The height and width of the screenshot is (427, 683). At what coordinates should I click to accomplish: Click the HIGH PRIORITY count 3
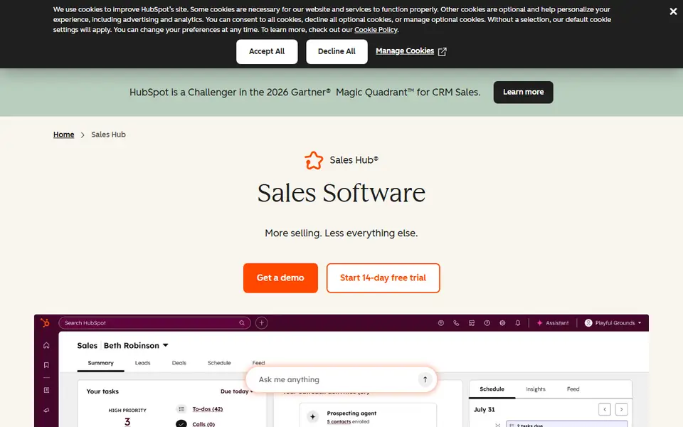(x=127, y=421)
